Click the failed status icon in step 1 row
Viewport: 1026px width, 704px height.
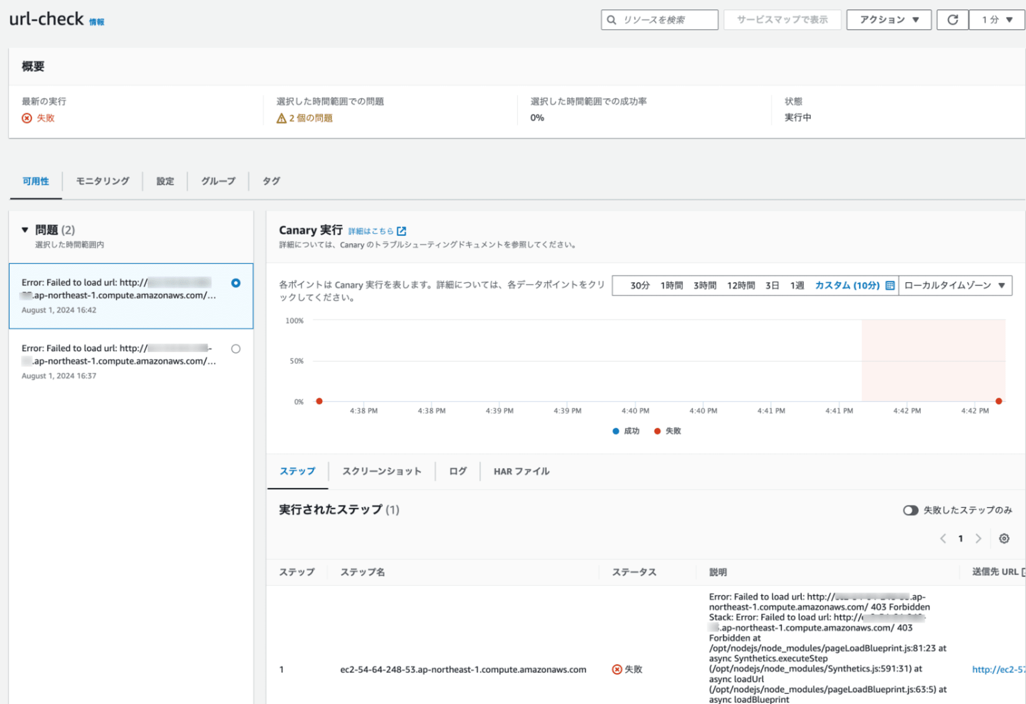[x=617, y=669]
